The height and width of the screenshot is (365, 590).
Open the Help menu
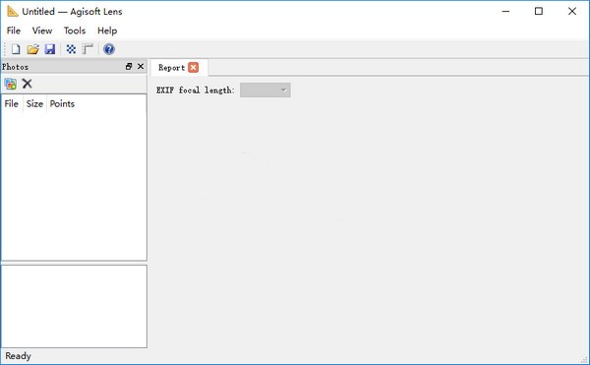point(107,30)
